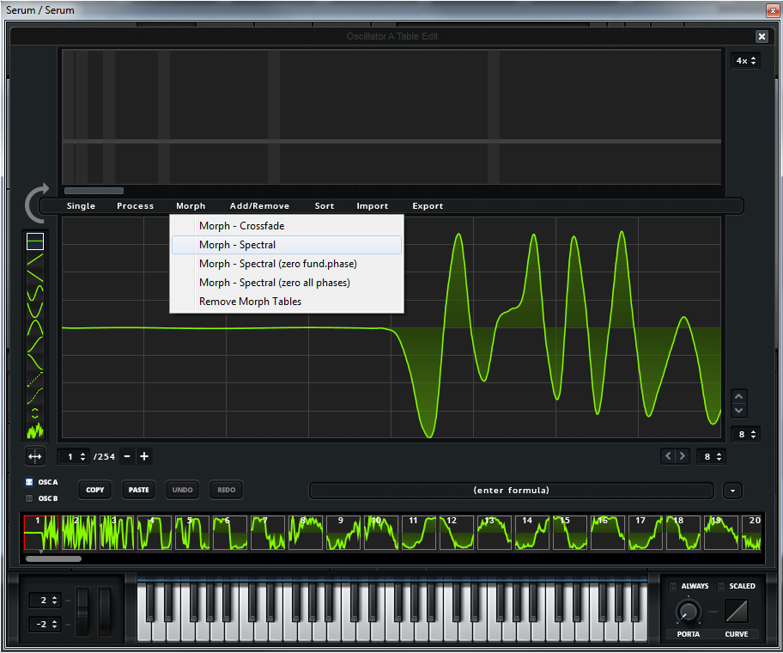Click the horizontal mirror arrows icon

(x=35, y=456)
